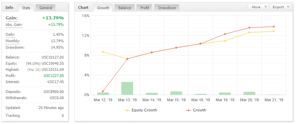Click data point on Mar 14
Viewport: 296px width, 124px height.
[152, 52]
